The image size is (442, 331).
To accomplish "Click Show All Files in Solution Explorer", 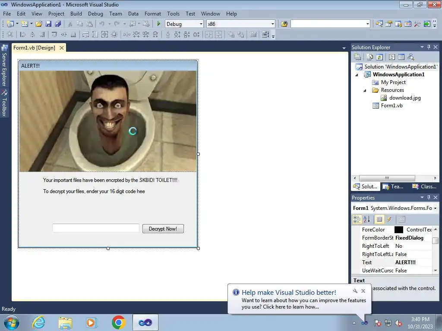I will pyautogui.click(x=370, y=57).
